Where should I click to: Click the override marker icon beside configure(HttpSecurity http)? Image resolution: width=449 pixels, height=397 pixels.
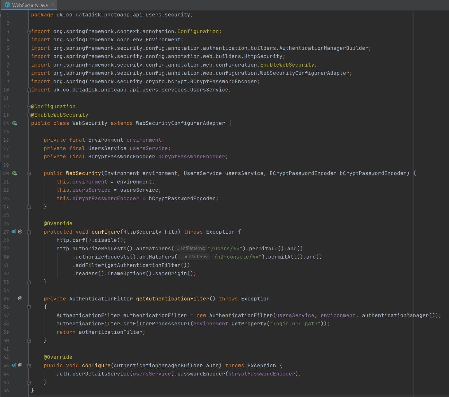pos(14,232)
